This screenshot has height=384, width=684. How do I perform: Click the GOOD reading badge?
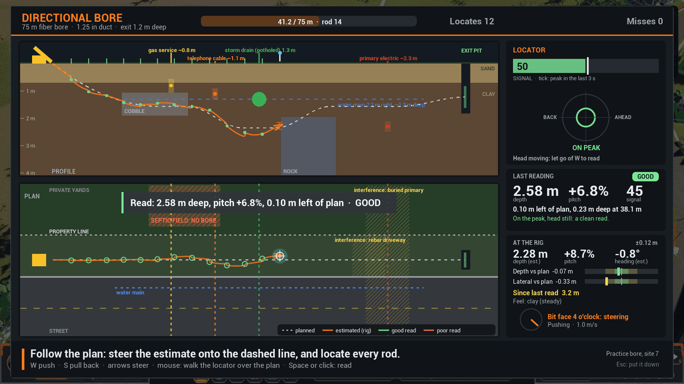pyautogui.click(x=645, y=177)
